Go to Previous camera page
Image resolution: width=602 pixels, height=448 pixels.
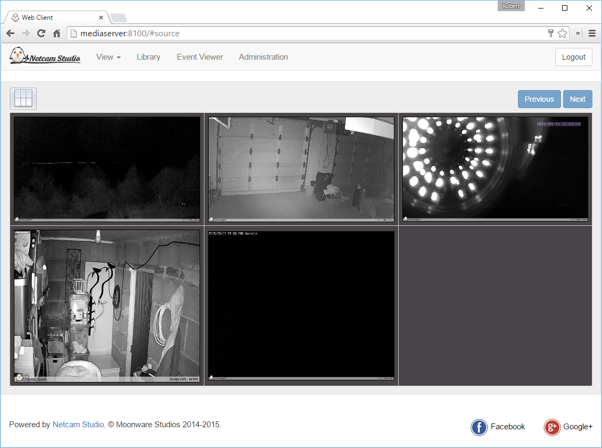(539, 99)
